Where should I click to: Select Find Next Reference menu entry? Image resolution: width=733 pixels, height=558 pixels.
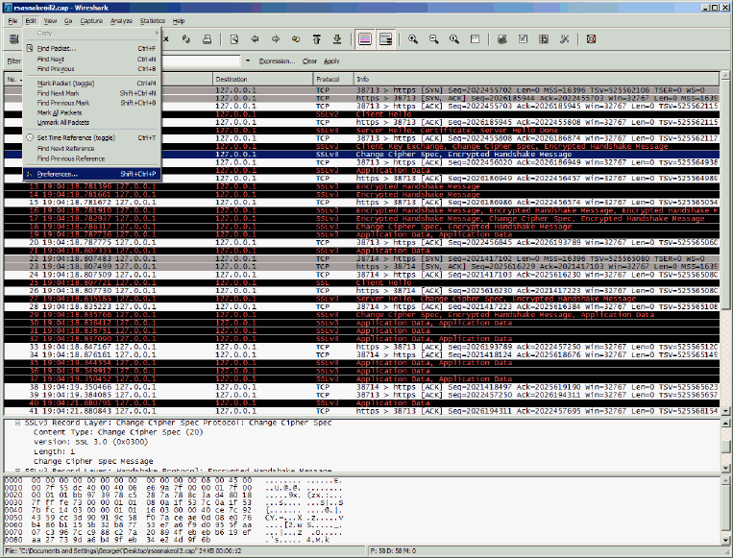click(x=91, y=148)
